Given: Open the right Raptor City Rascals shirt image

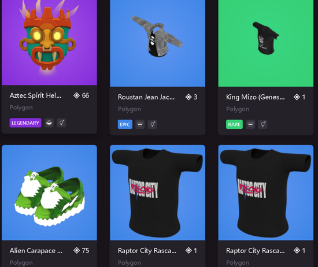Looking at the screenshot, I should click(x=266, y=192).
